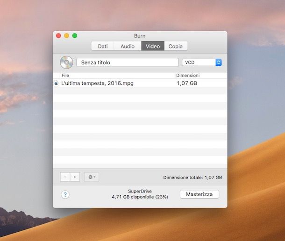Edit the Senza titolo disc name field
285x241 pixels.
pyautogui.click(x=128, y=62)
